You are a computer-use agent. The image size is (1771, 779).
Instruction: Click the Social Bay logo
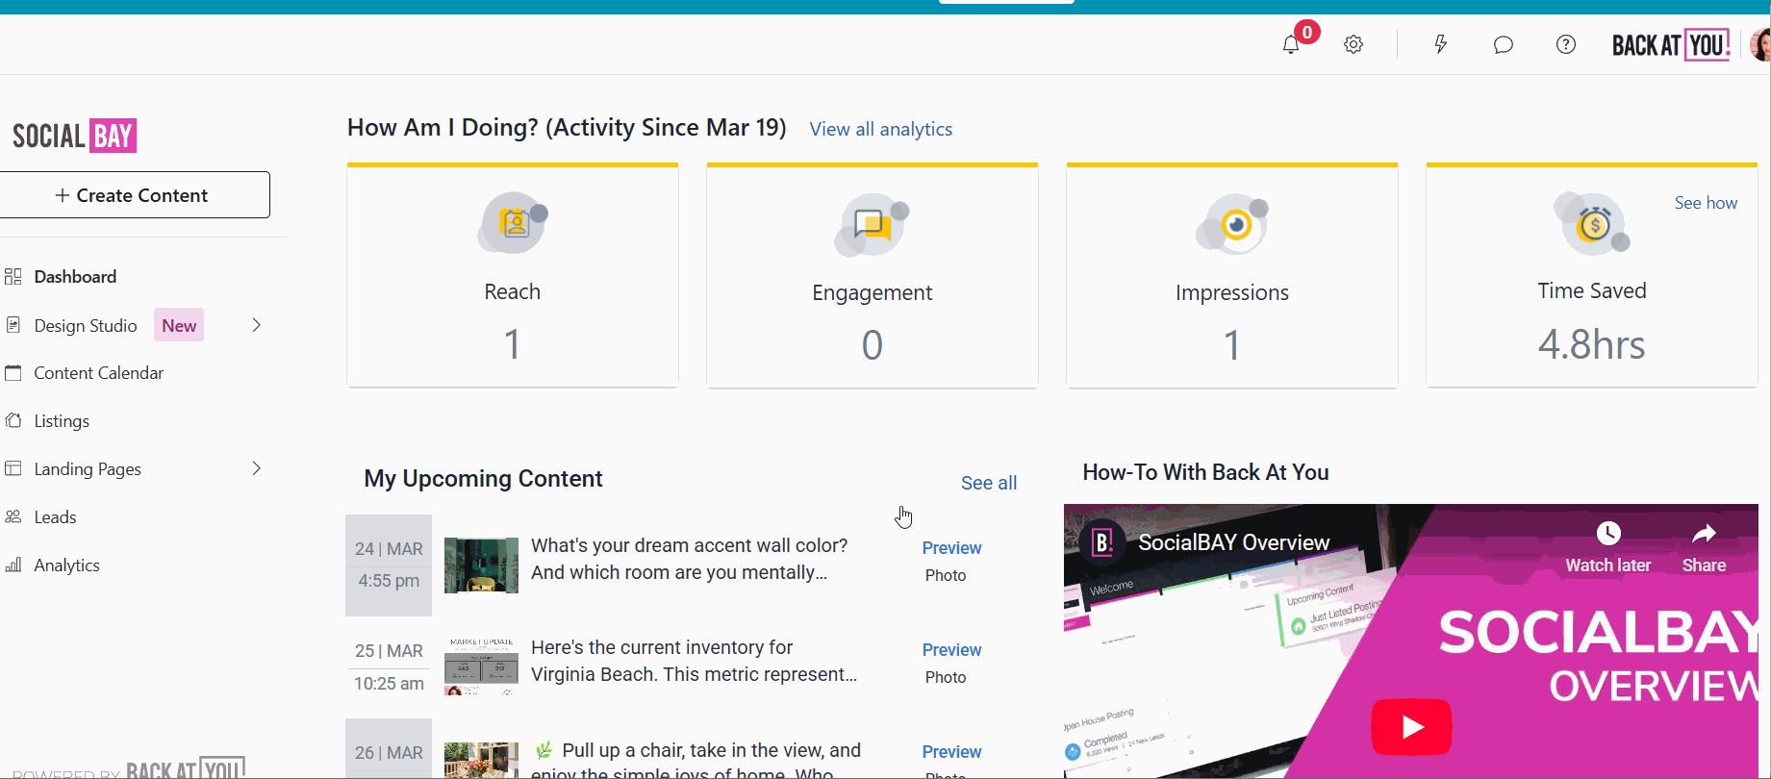point(74,136)
